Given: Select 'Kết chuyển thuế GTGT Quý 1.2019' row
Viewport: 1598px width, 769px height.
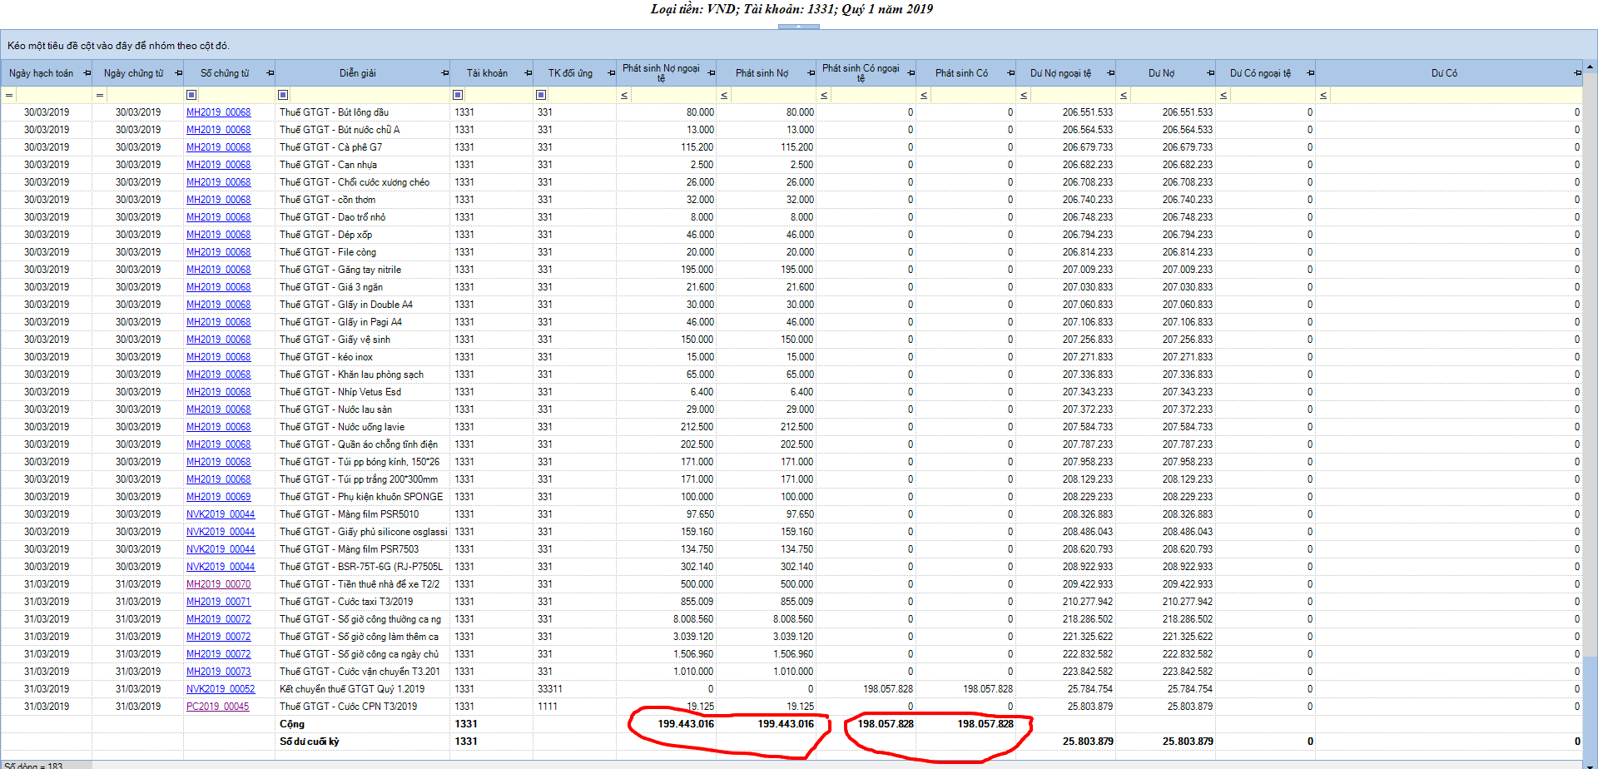Looking at the screenshot, I should pyautogui.click(x=791, y=689).
